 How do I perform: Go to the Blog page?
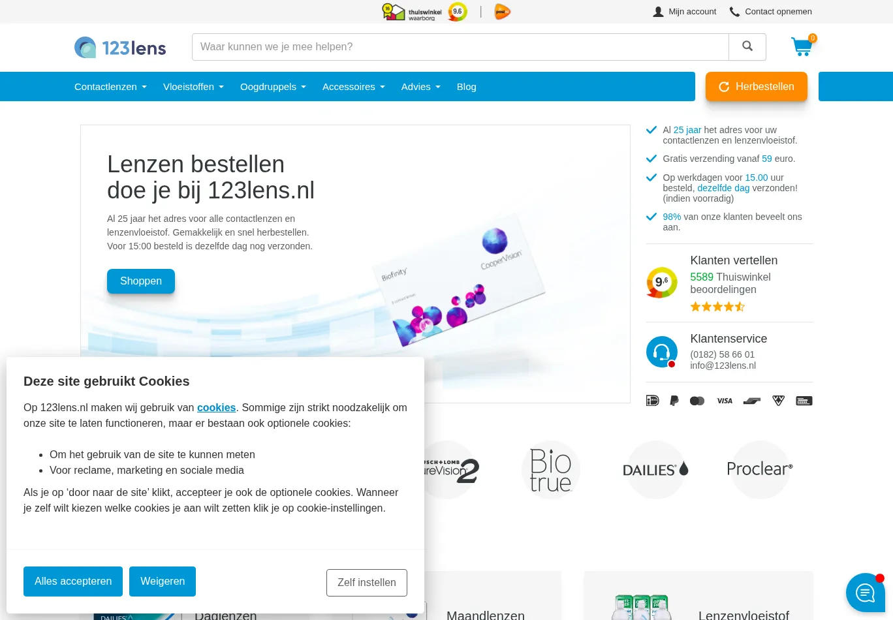tap(467, 87)
